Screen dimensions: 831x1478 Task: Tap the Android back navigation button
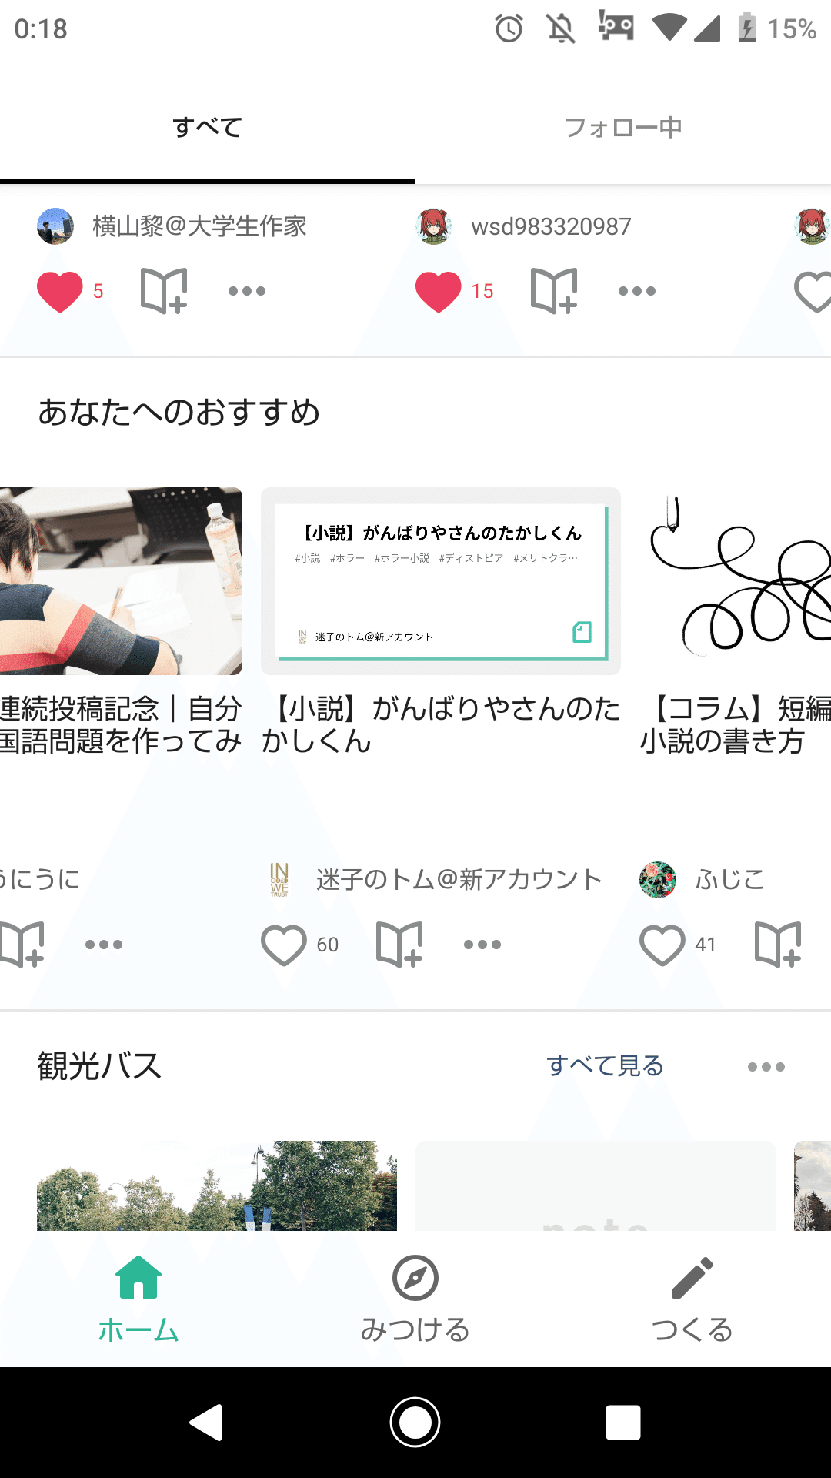pos(206,1422)
